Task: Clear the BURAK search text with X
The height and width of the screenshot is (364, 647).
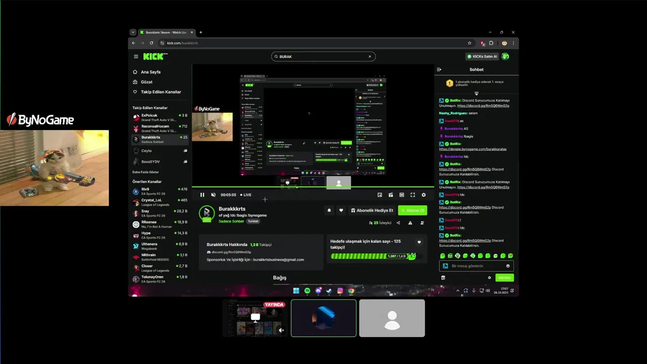Action: click(x=369, y=57)
